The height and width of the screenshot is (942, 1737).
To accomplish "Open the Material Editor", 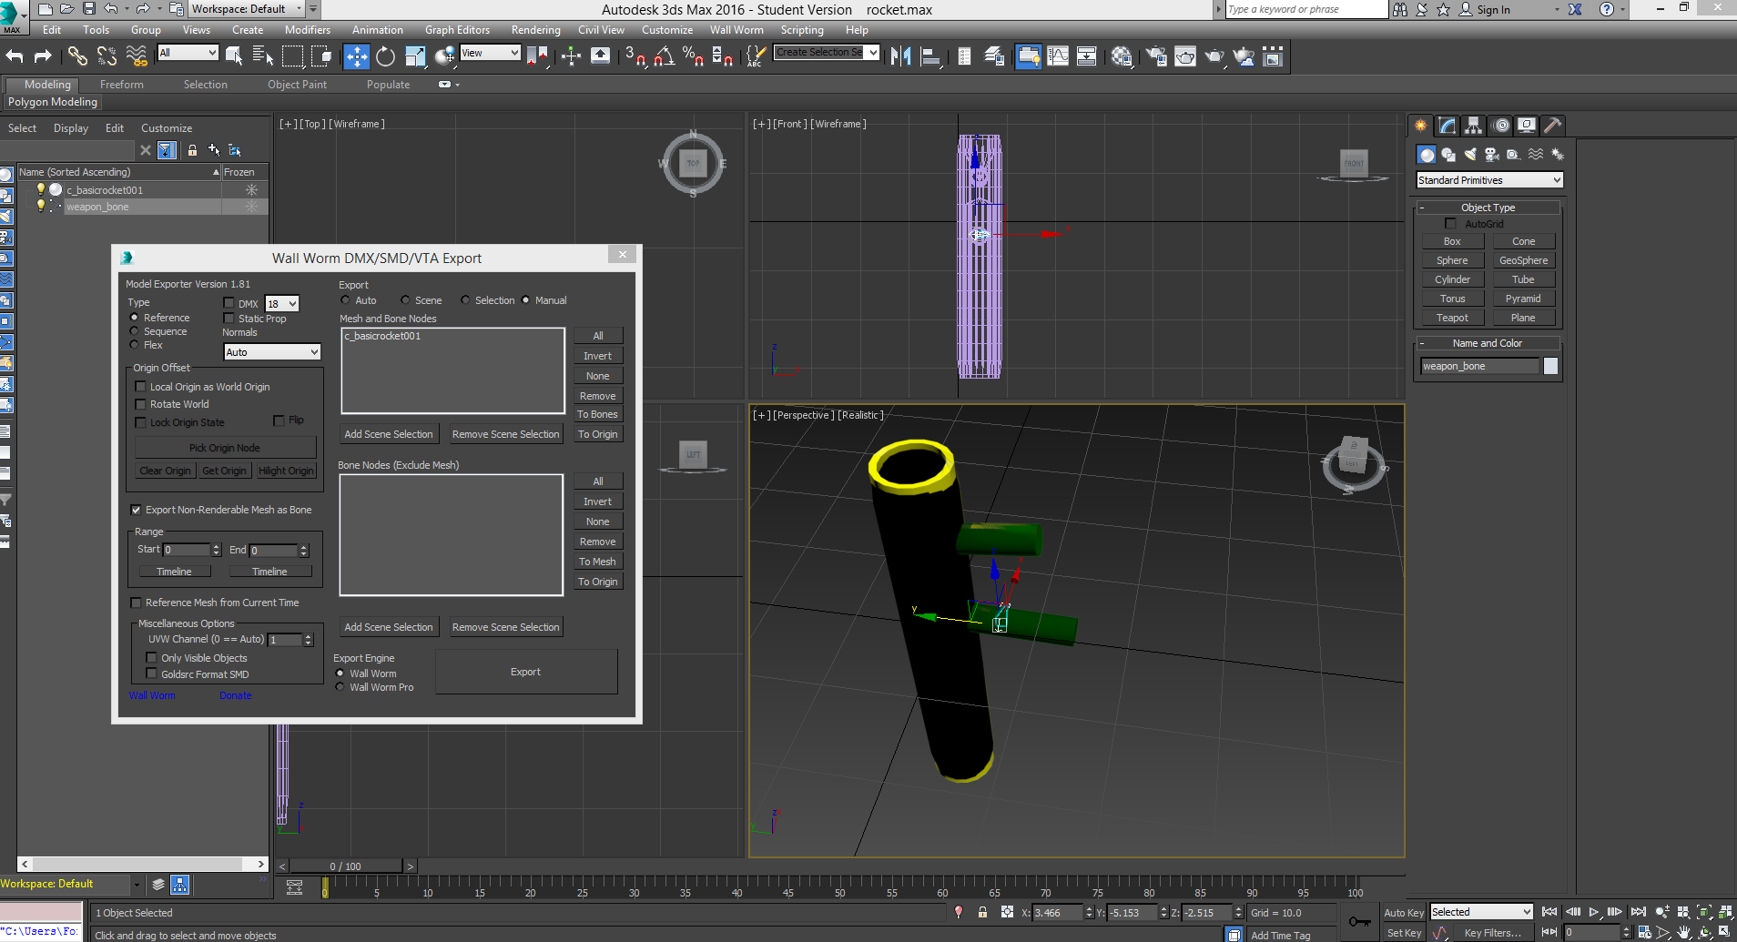I will coord(1122,56).
